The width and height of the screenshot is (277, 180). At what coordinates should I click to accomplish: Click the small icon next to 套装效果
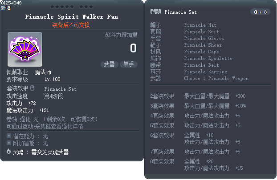click(x=33, y=88)
